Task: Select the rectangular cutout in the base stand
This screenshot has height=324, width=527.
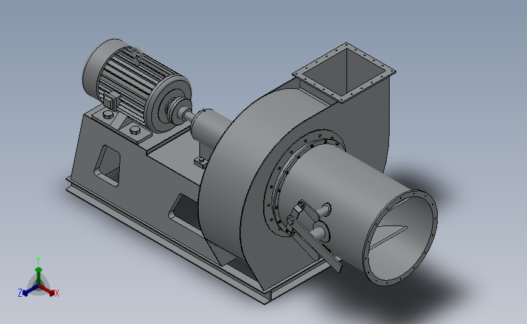Action: pyautogui.click(x=184, y=210)
